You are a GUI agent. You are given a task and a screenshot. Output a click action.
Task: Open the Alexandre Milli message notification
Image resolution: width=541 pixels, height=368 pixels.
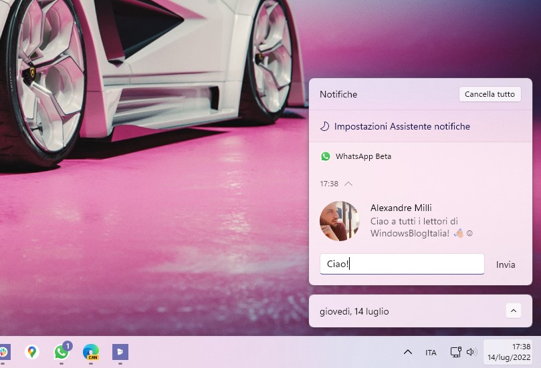tap(420, 221)
